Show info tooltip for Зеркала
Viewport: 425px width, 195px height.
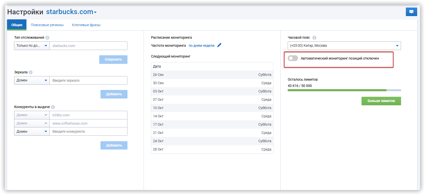31,72
